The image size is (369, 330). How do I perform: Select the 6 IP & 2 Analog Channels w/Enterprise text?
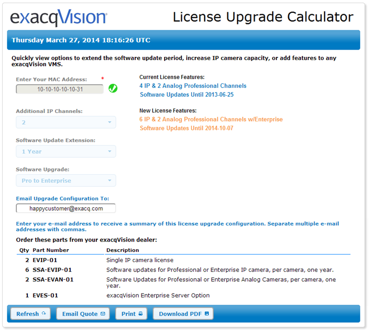[x=211, y=119]
